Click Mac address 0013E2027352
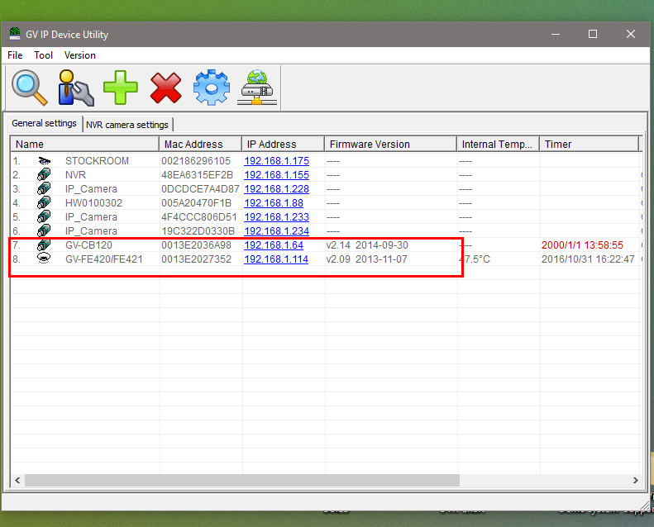This screenshot has width=654, height=527. (196, 259)
